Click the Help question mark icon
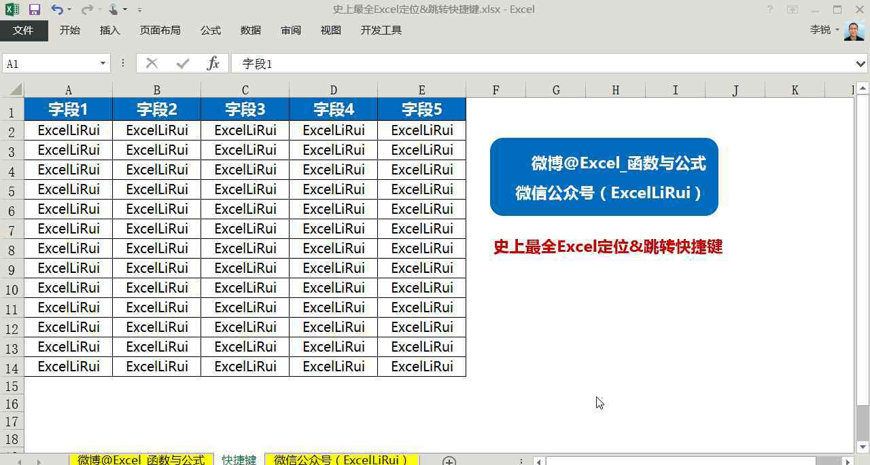The height and width of the screenshot is (465, 870). 769,10
